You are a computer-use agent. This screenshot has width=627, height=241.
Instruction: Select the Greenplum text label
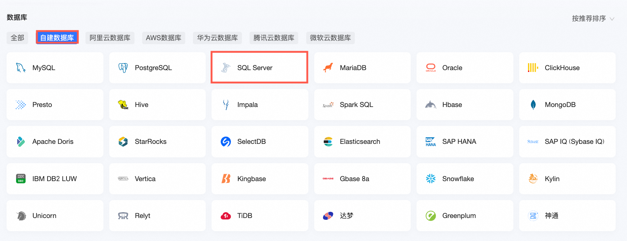click(x=459, y=216)
